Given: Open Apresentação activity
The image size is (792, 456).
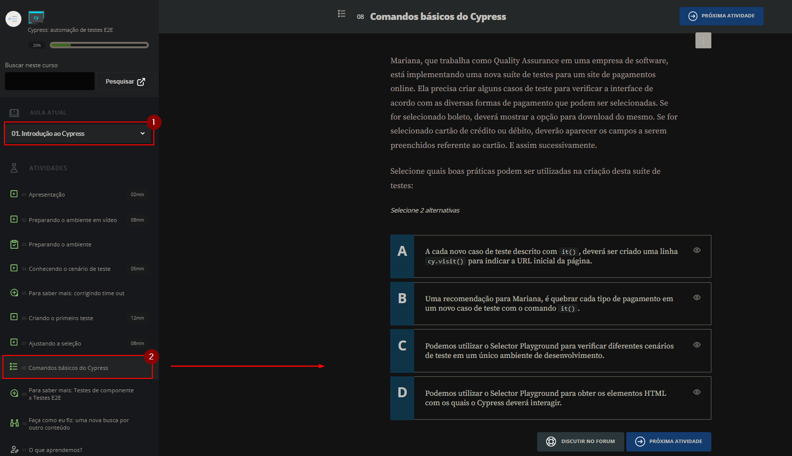Looking at the screenshot, I should [x=47, y=195].
